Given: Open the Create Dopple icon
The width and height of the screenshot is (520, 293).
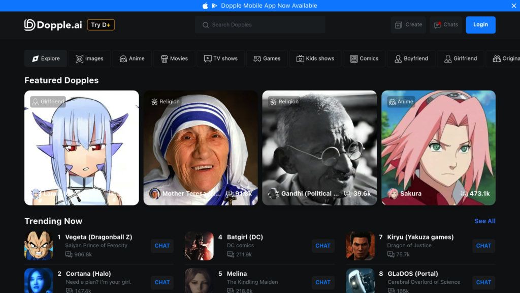Looking at the screenshot, I should point(398,24).
